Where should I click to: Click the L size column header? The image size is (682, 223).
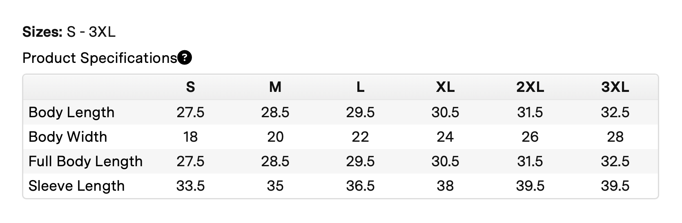pos(360,87)
